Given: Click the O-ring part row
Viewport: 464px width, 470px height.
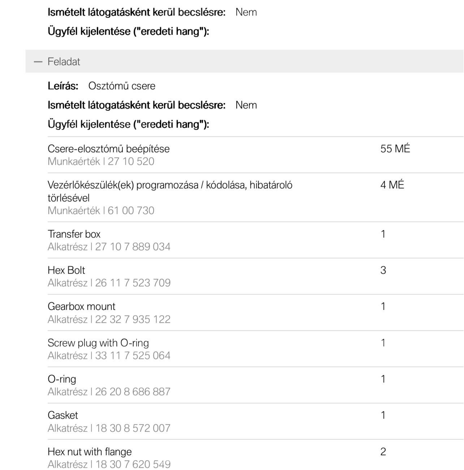Looking at the screenshot, I should point(255,385).
